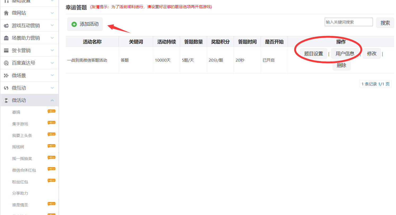Expand the 微网站 chevron arrow
The width and height of the screenshot is (396, 215).
(x=52, y=13)
